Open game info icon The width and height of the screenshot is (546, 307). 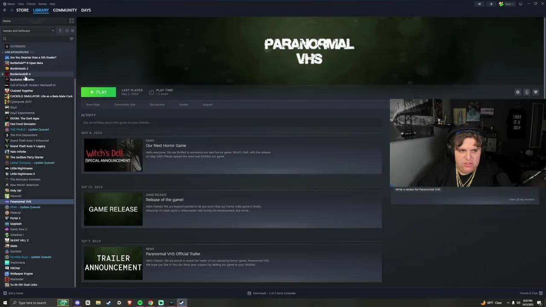[x=527, y=92]
